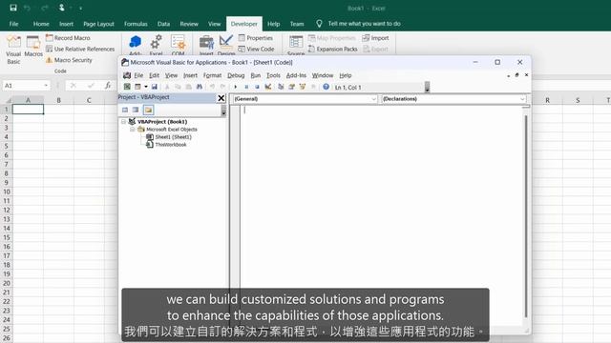Collapse the VBAProject (Book1) tree node
Image resolution: width=611 pixels, height=343 pixels.
pyautogui.click(x=123, y=122)
